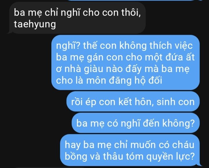Click the word "không?" ending the fourth bubble
The width and height of the screenshot is (209, 168).
click(178, 123)
